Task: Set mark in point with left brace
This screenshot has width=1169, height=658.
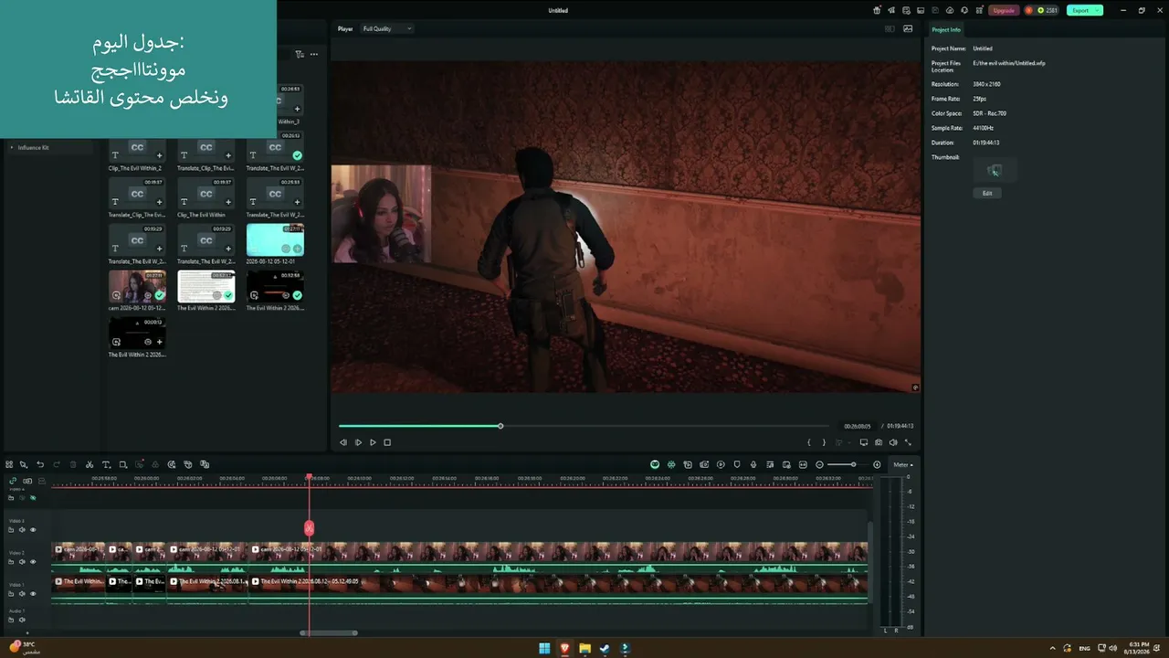Action: (809, 442)
